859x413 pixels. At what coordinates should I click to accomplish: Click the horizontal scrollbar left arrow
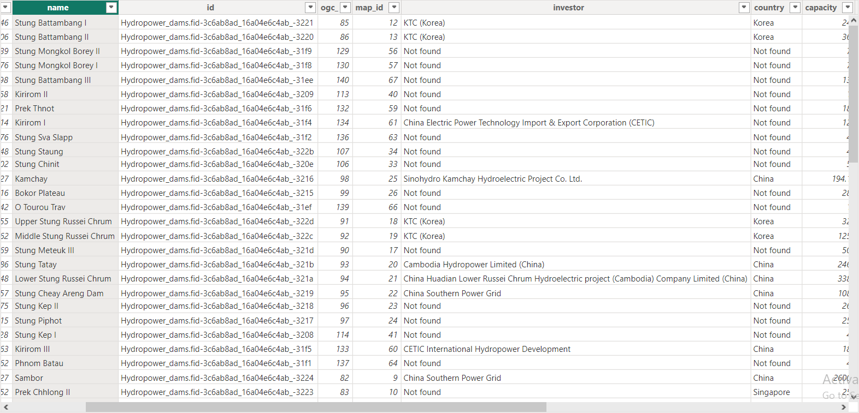click(x=5, y=407)
